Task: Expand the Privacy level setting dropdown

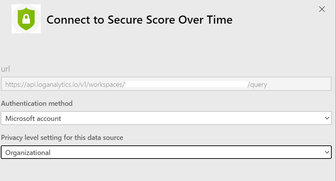Action: coord(166,152)
